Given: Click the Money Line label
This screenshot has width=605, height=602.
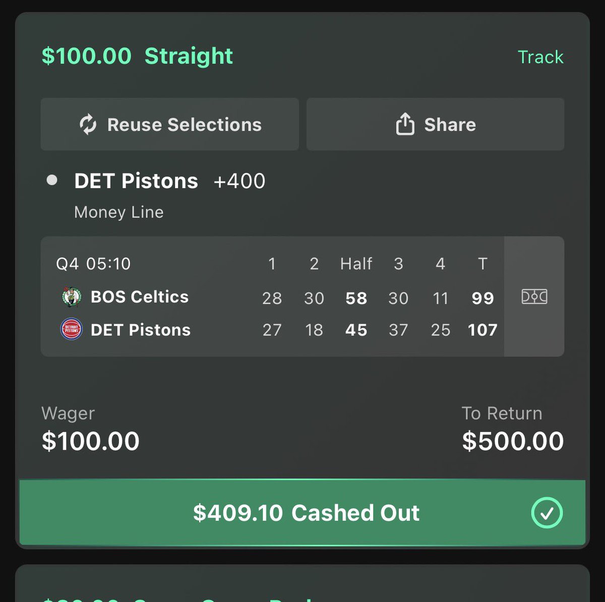Looking at the screenshot, I should point(119,212).
